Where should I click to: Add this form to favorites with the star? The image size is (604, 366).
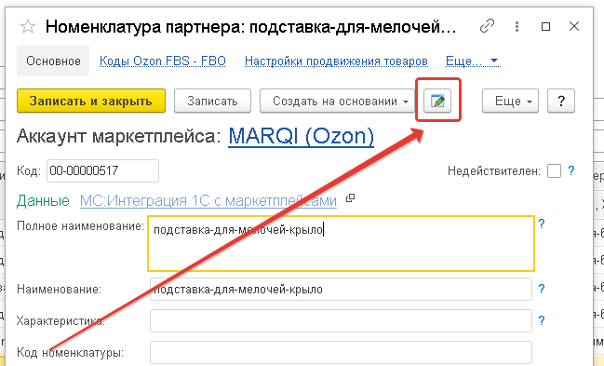(28, 27)
